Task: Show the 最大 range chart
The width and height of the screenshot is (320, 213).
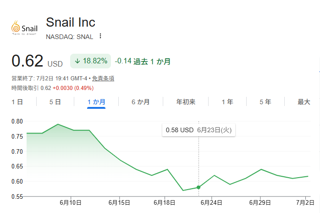Action: tap(304, 102)
